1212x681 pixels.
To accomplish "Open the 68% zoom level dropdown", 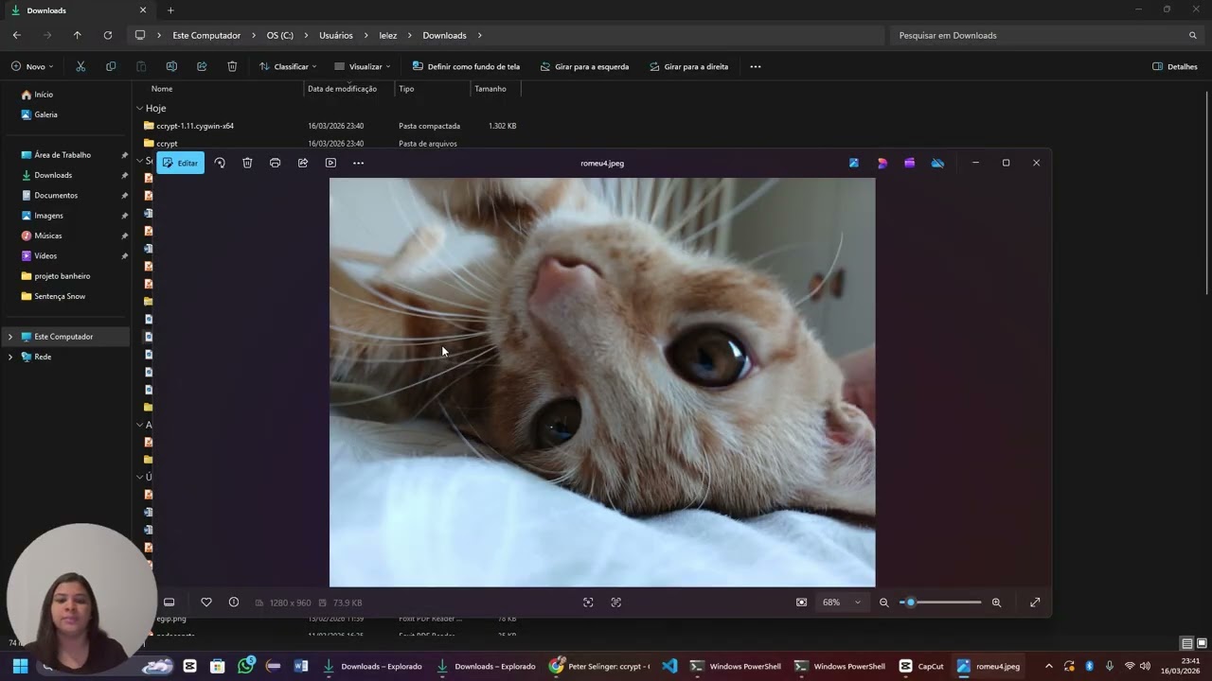I will 841,602.
